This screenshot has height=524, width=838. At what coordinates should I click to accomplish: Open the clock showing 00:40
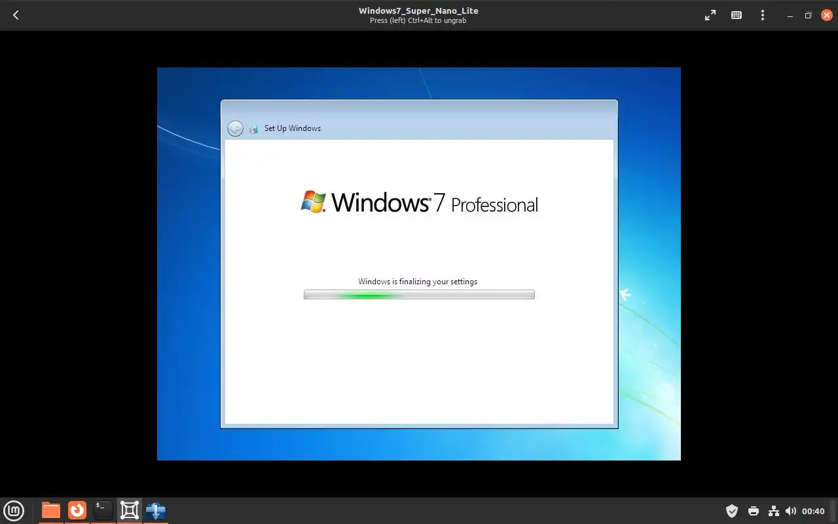point(813,511)
